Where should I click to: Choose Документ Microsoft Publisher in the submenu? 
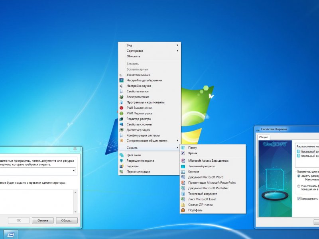213,188
